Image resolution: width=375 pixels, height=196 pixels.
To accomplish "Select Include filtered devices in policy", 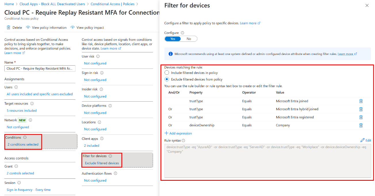I will coord(167,73).
